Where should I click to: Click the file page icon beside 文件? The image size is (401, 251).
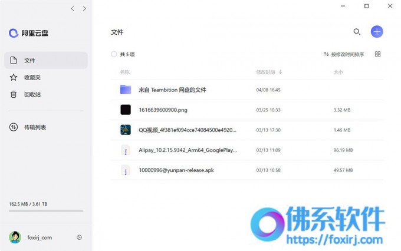click(14, 60)
